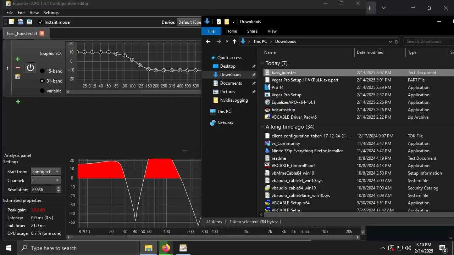This screenshot has width=454, height=255.
Task: Open the Home ribbon tab in Explorer
Action: [232, 31]
